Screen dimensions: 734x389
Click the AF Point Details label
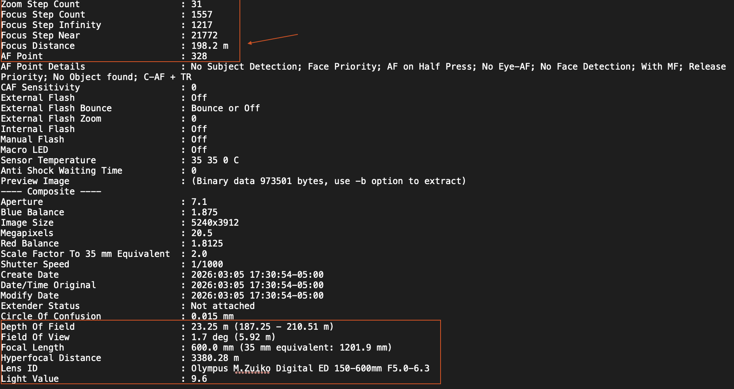pos(43,67)
